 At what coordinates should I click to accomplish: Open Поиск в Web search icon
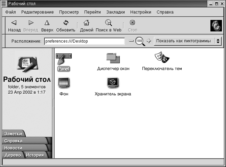click(x=108, y=23)
